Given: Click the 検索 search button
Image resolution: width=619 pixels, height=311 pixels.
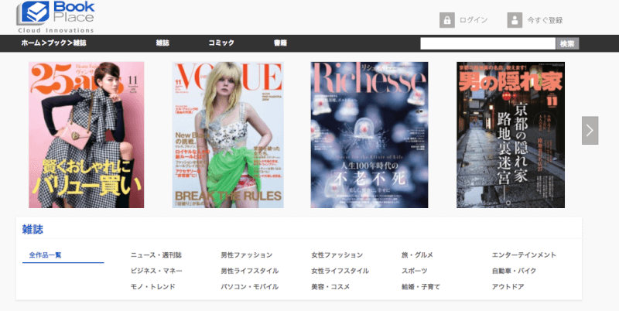Looking at the screenshot, I should [567, 43].
